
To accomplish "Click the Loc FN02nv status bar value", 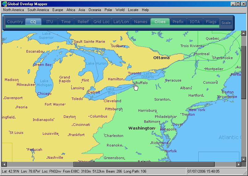I will pos(52,171).
